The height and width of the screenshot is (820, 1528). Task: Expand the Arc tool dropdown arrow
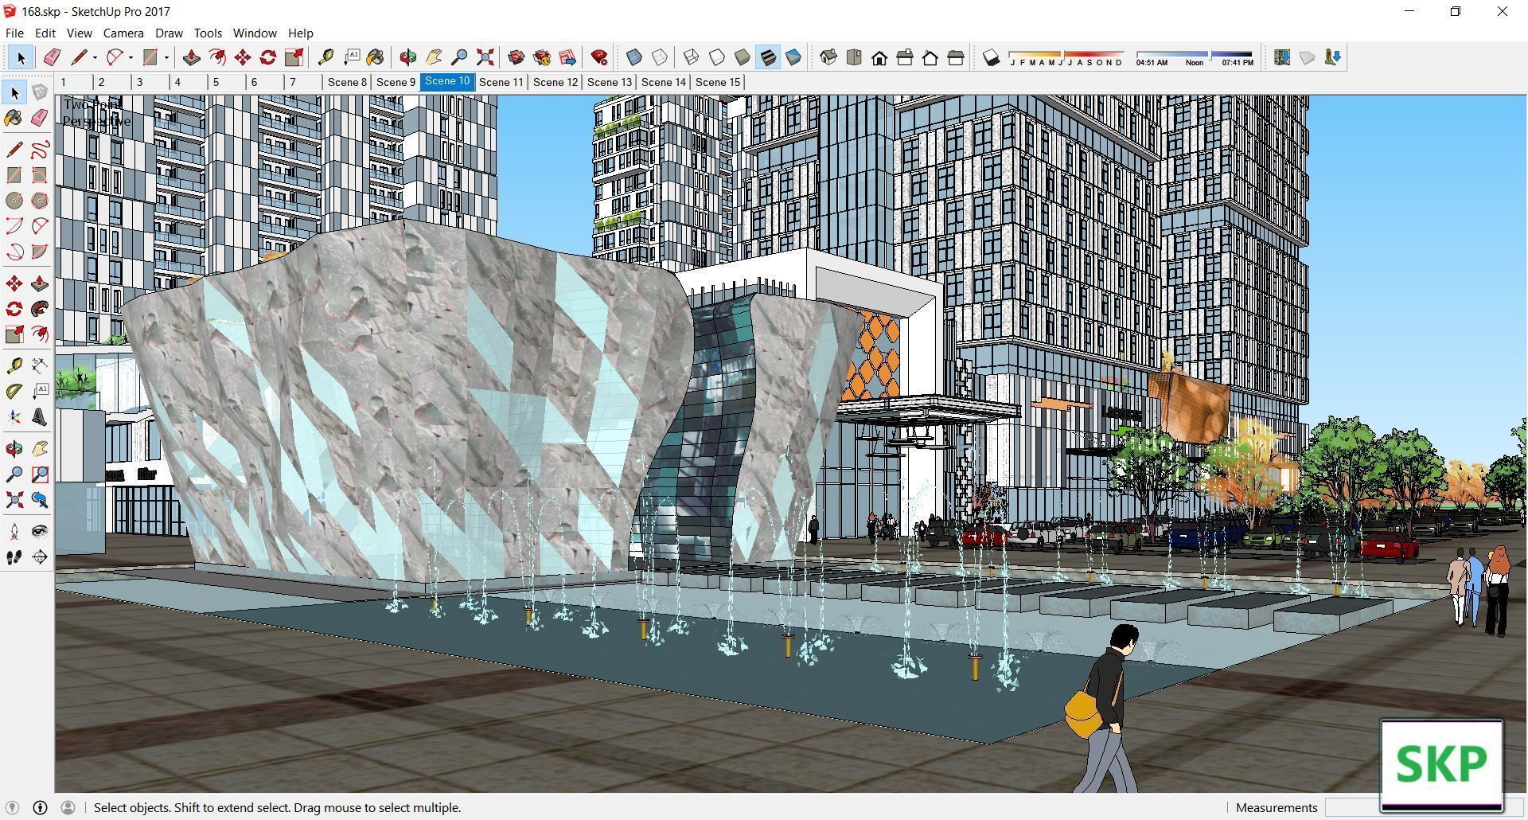[131, 57]
